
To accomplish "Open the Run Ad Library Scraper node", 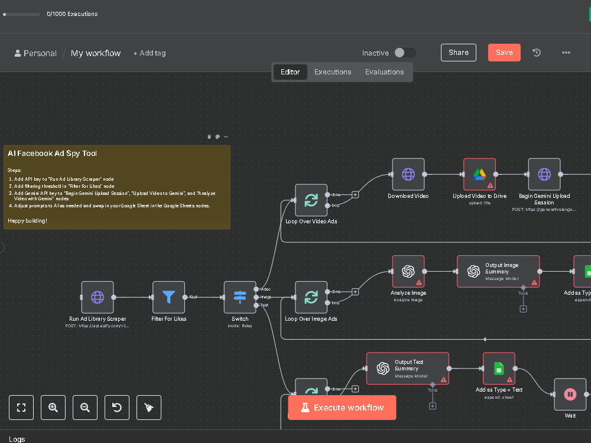I will click(x=98, y=297).
